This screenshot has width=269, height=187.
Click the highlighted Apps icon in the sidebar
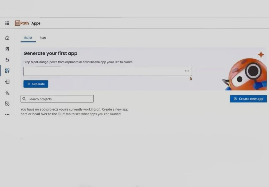[x=7, y=70]
